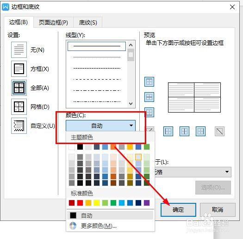Open the Apply to (应用于) dropdown
This screenshot has width=243, height=239.
pyautogui.click(x=193, y=172)
